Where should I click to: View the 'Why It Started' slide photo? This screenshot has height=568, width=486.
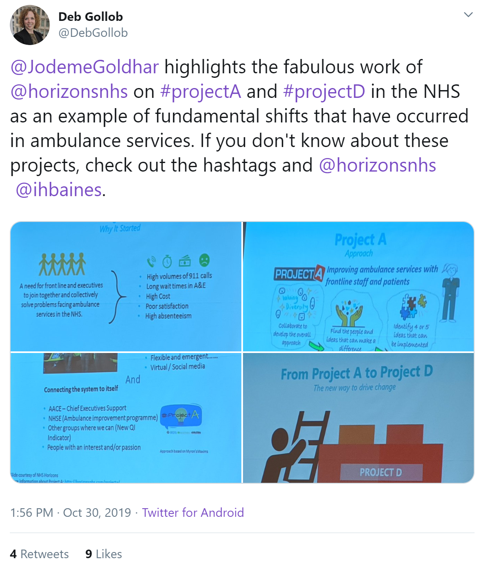(126, 286)
